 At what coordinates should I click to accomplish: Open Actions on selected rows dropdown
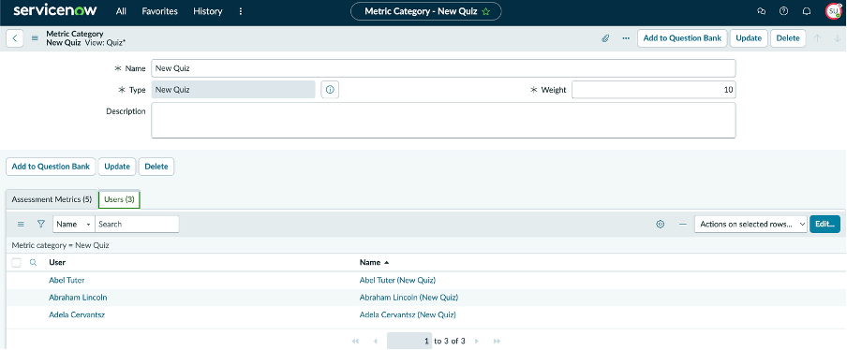750,225
